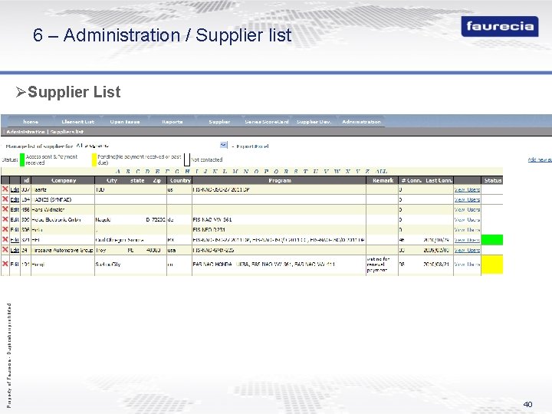Filter suppliers by letter W
The height and width of the screenshot is (414, 552).
click(337, 172)
